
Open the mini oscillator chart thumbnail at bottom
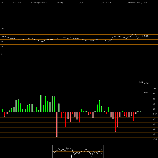coord(78,151)
